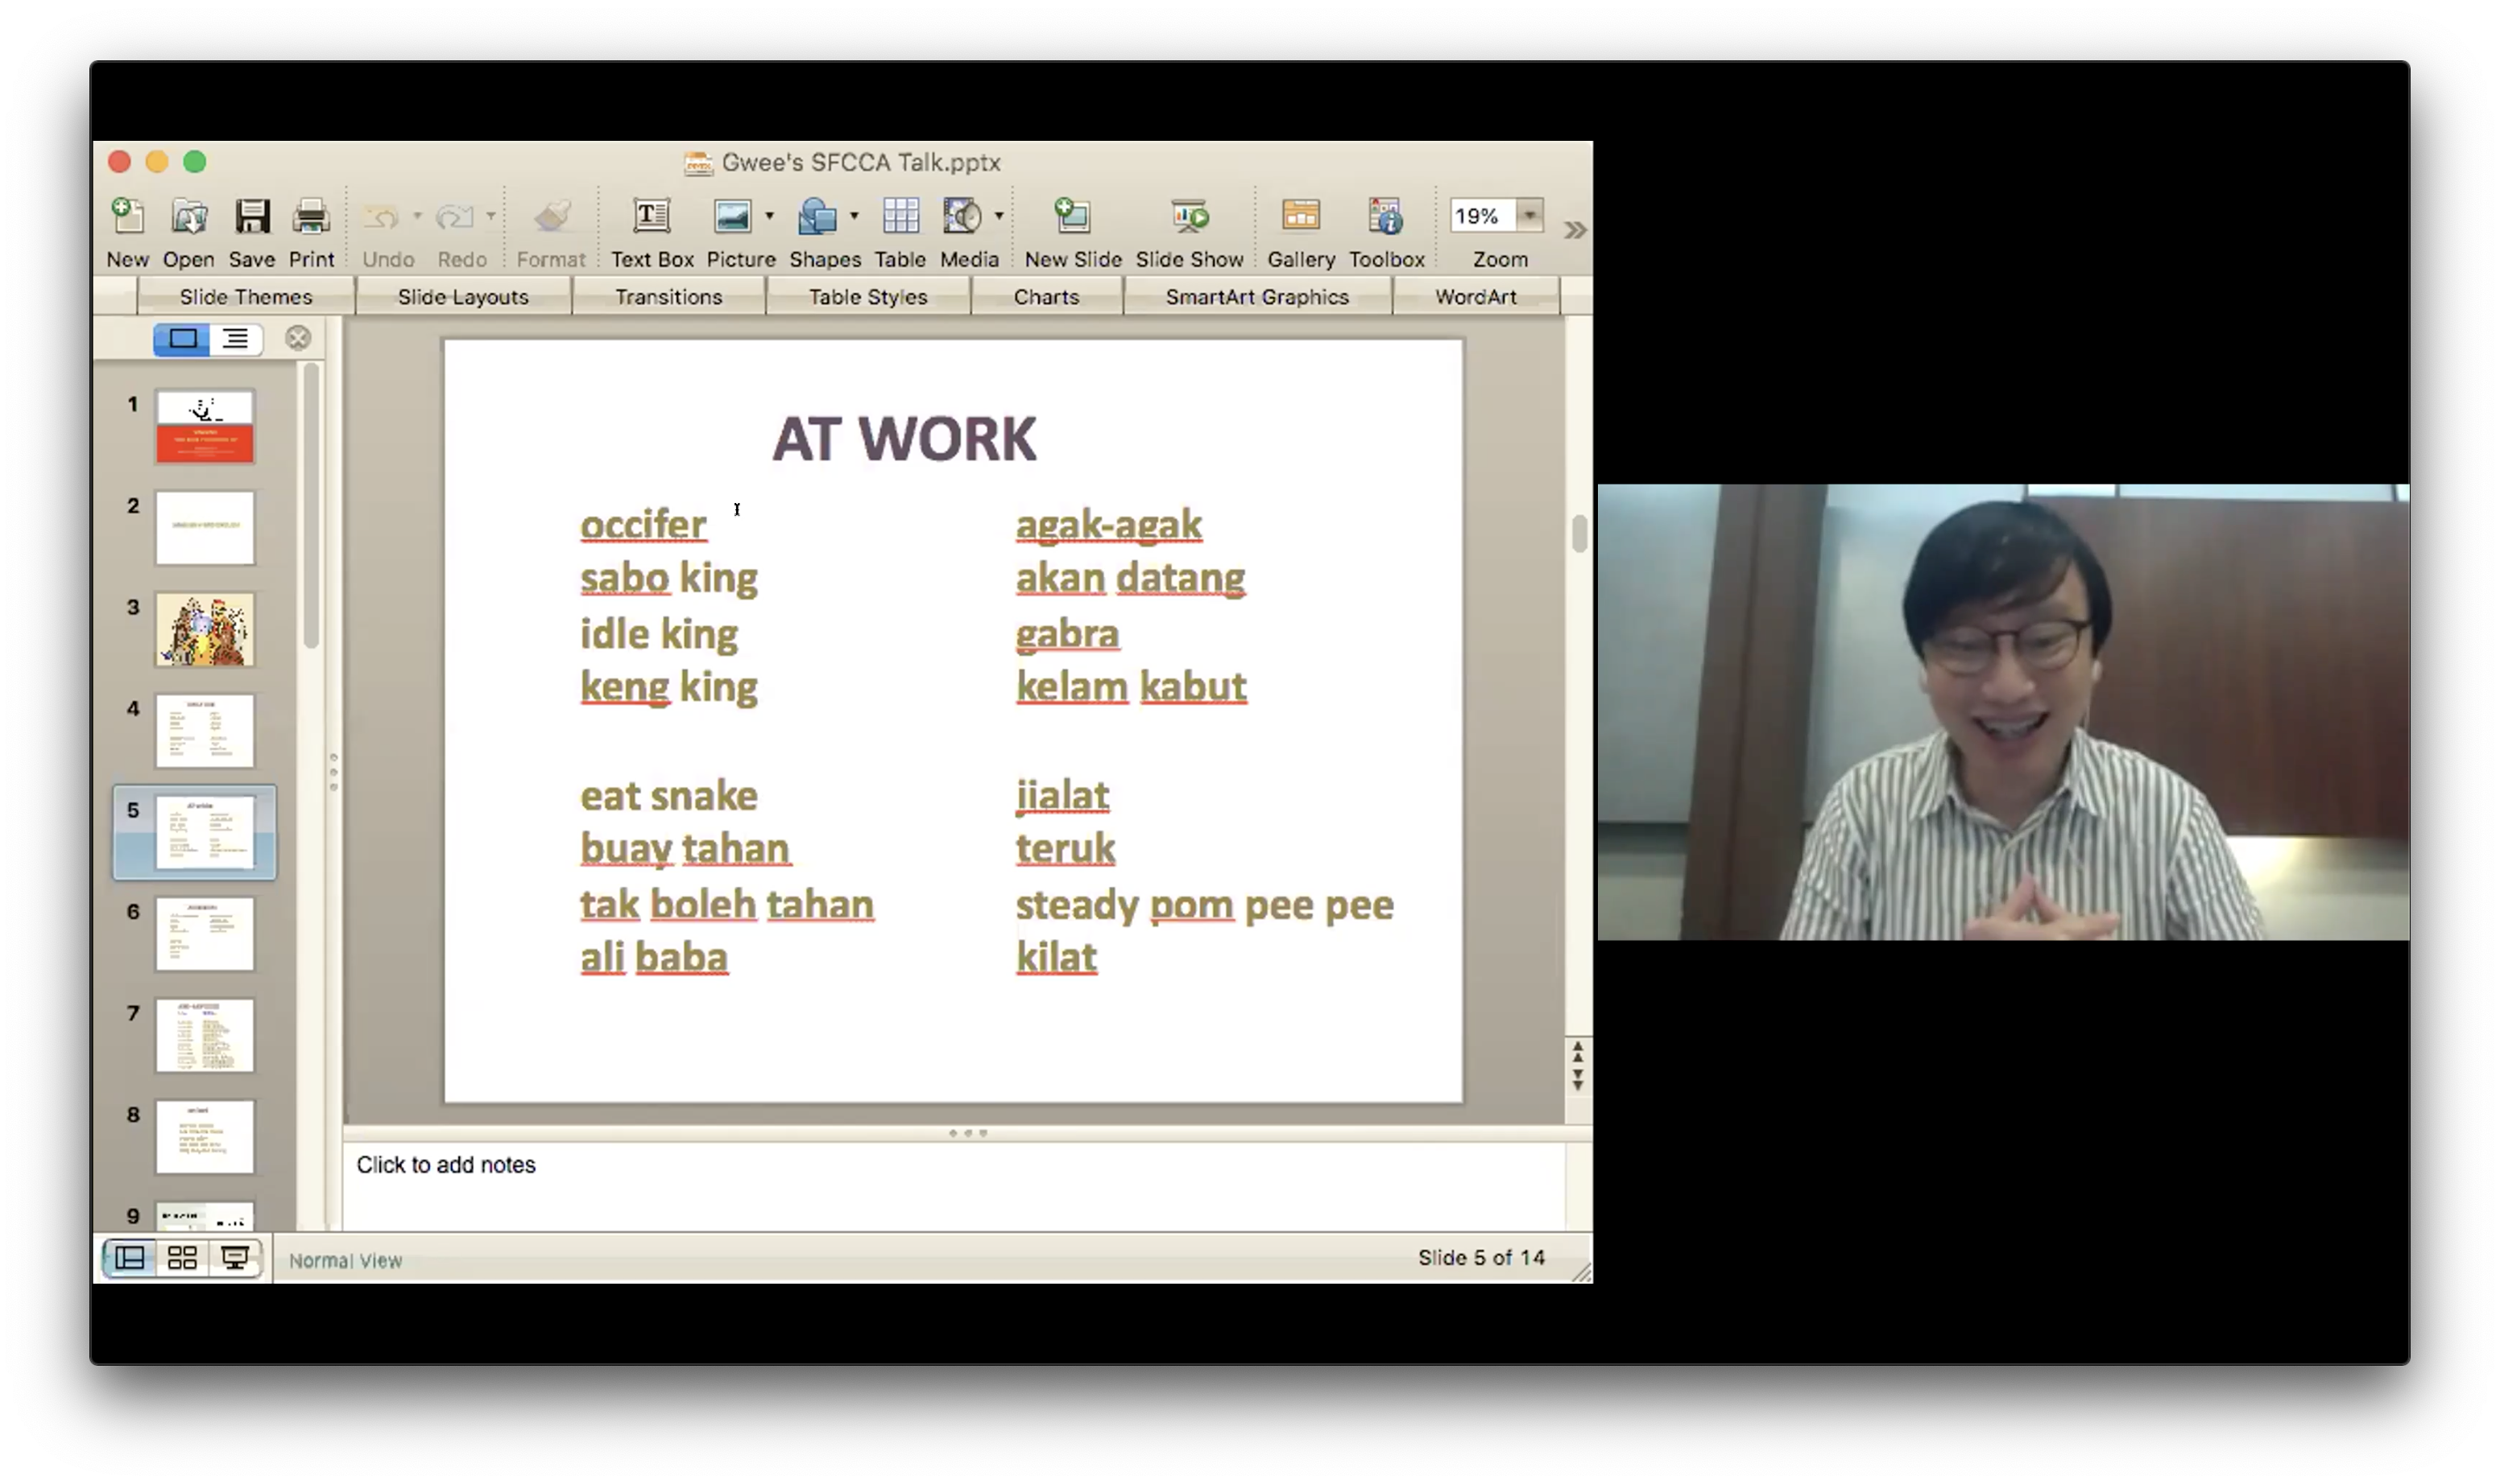This screenshot has height=1484, width=2500.
Task: Switch to Slide Sorter view button
Action: pyautogui.click(x=182, y=1257)
